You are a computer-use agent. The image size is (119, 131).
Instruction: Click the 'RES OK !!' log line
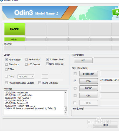coord(15,100)
